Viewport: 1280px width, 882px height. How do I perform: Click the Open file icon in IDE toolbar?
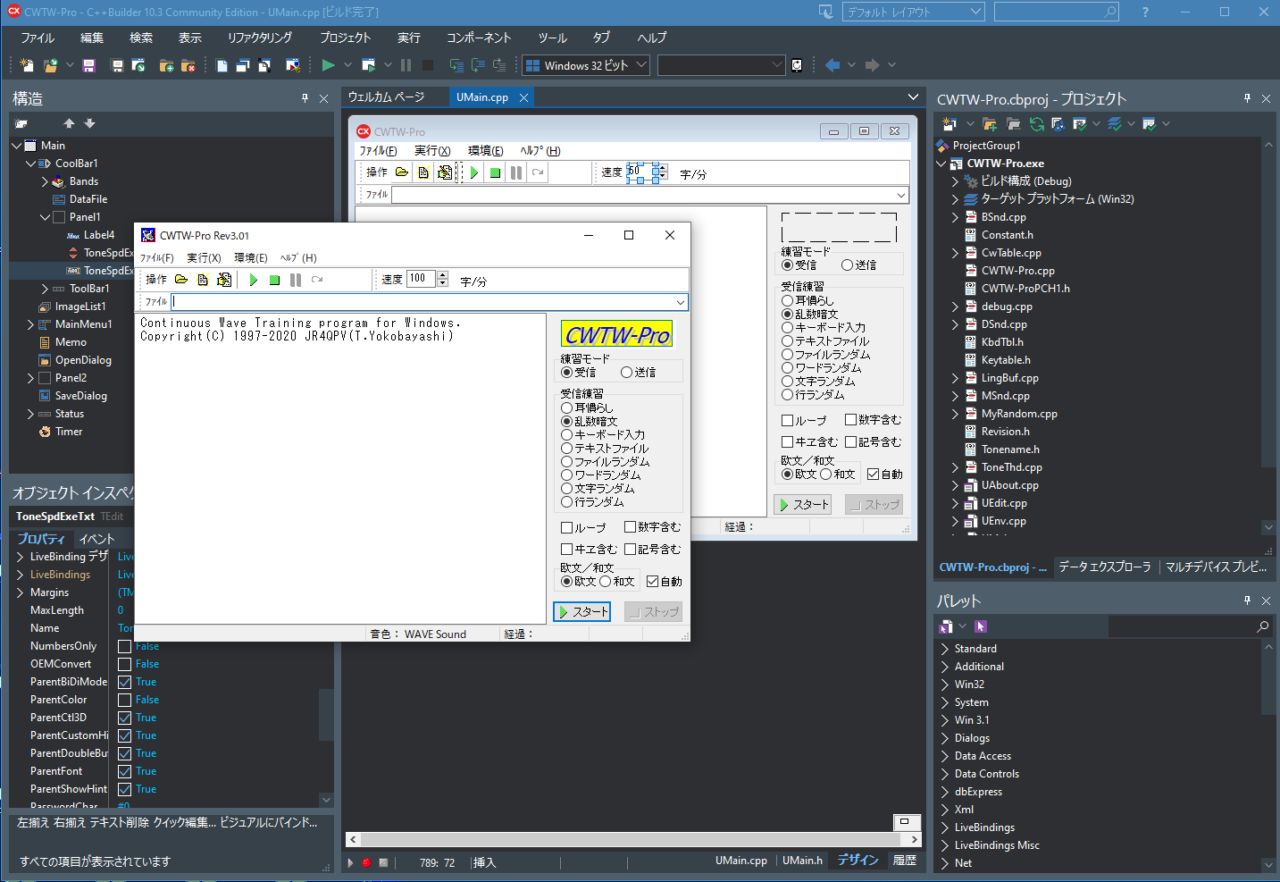coord(50,65)
